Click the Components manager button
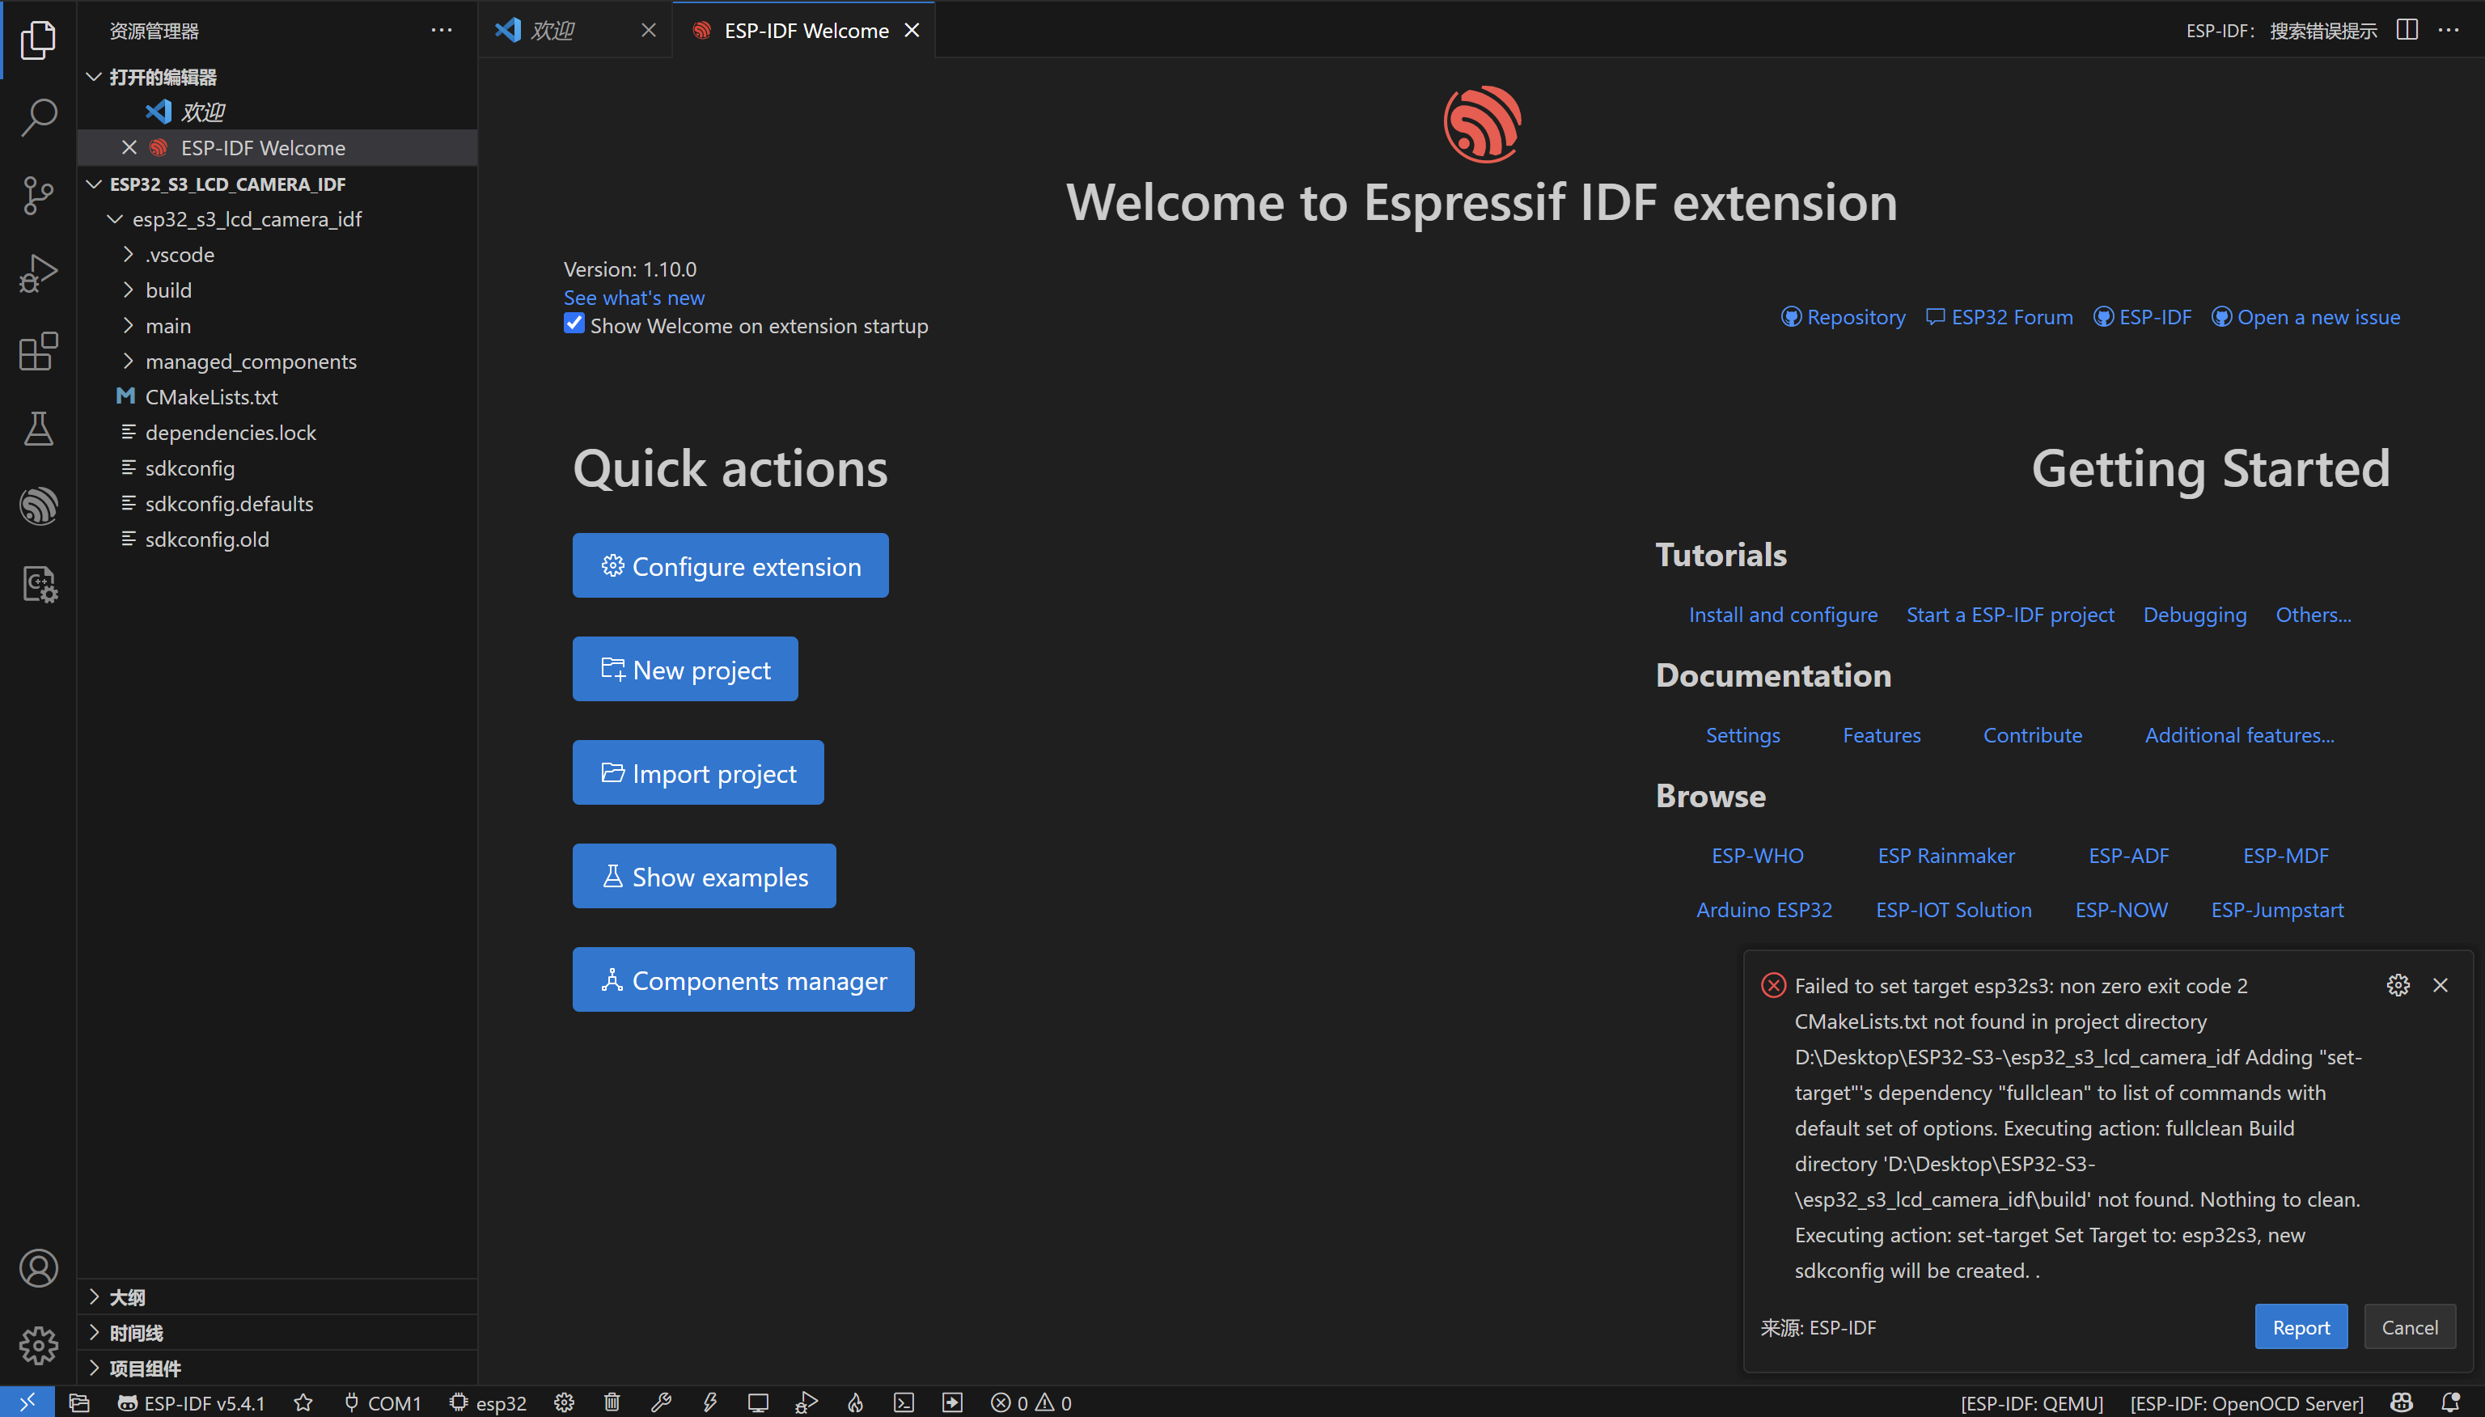 [743, 979]
